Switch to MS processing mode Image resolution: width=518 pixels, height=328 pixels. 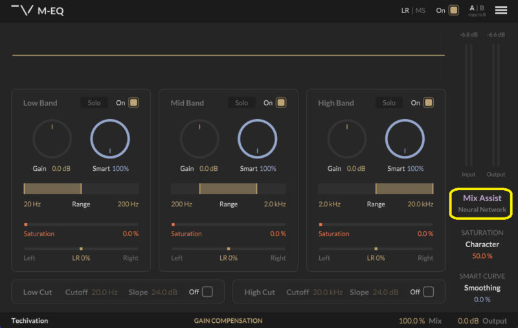click(421, 10)
